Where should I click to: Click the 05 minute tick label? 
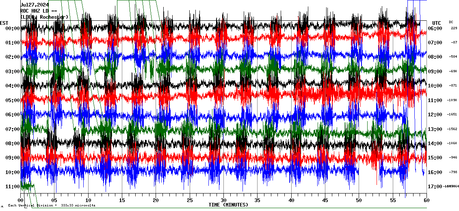[54, 200]
